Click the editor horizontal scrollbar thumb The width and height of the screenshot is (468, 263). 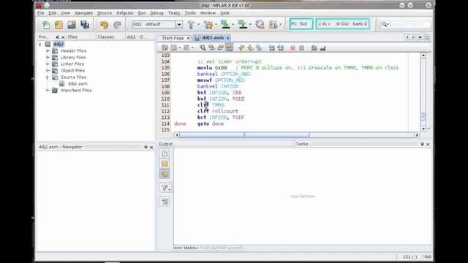[x=244, y=135]
